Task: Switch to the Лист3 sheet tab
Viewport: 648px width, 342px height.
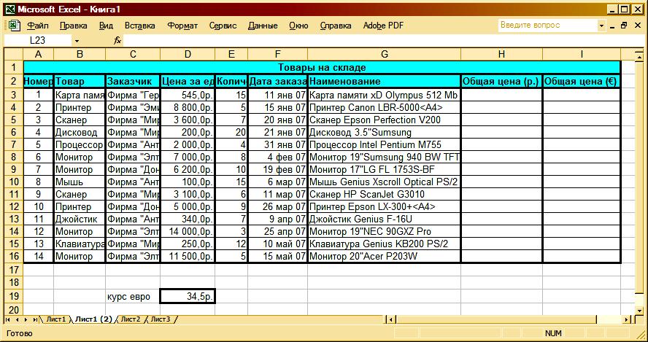Action: pos(161,319)
